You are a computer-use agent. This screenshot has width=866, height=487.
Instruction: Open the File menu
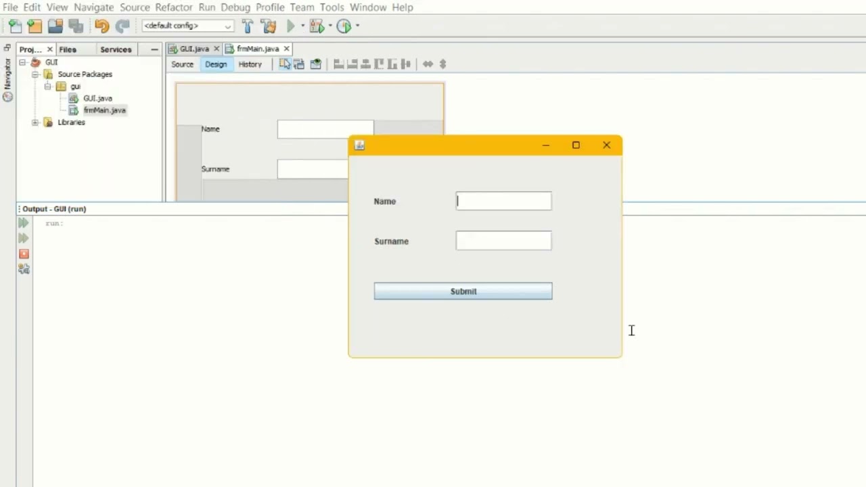click(10, 7)
